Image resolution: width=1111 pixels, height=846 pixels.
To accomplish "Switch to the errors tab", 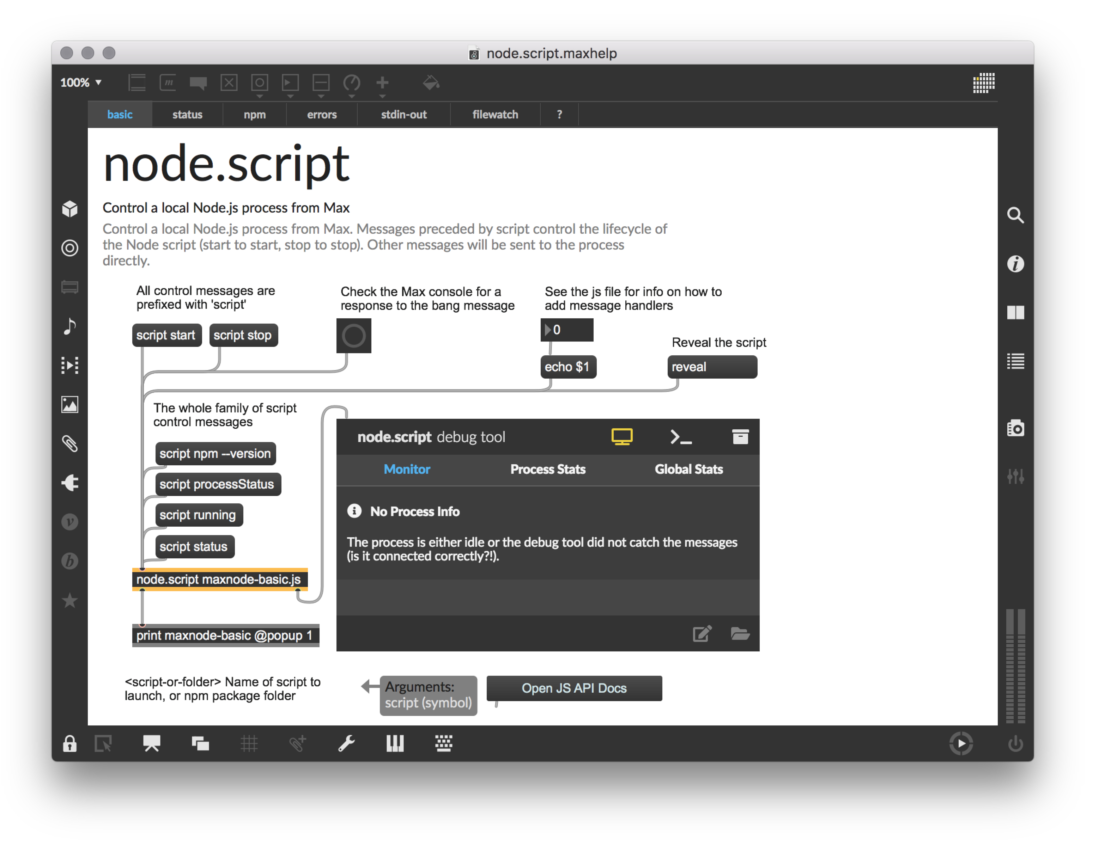I will click(x=321, y=114).
